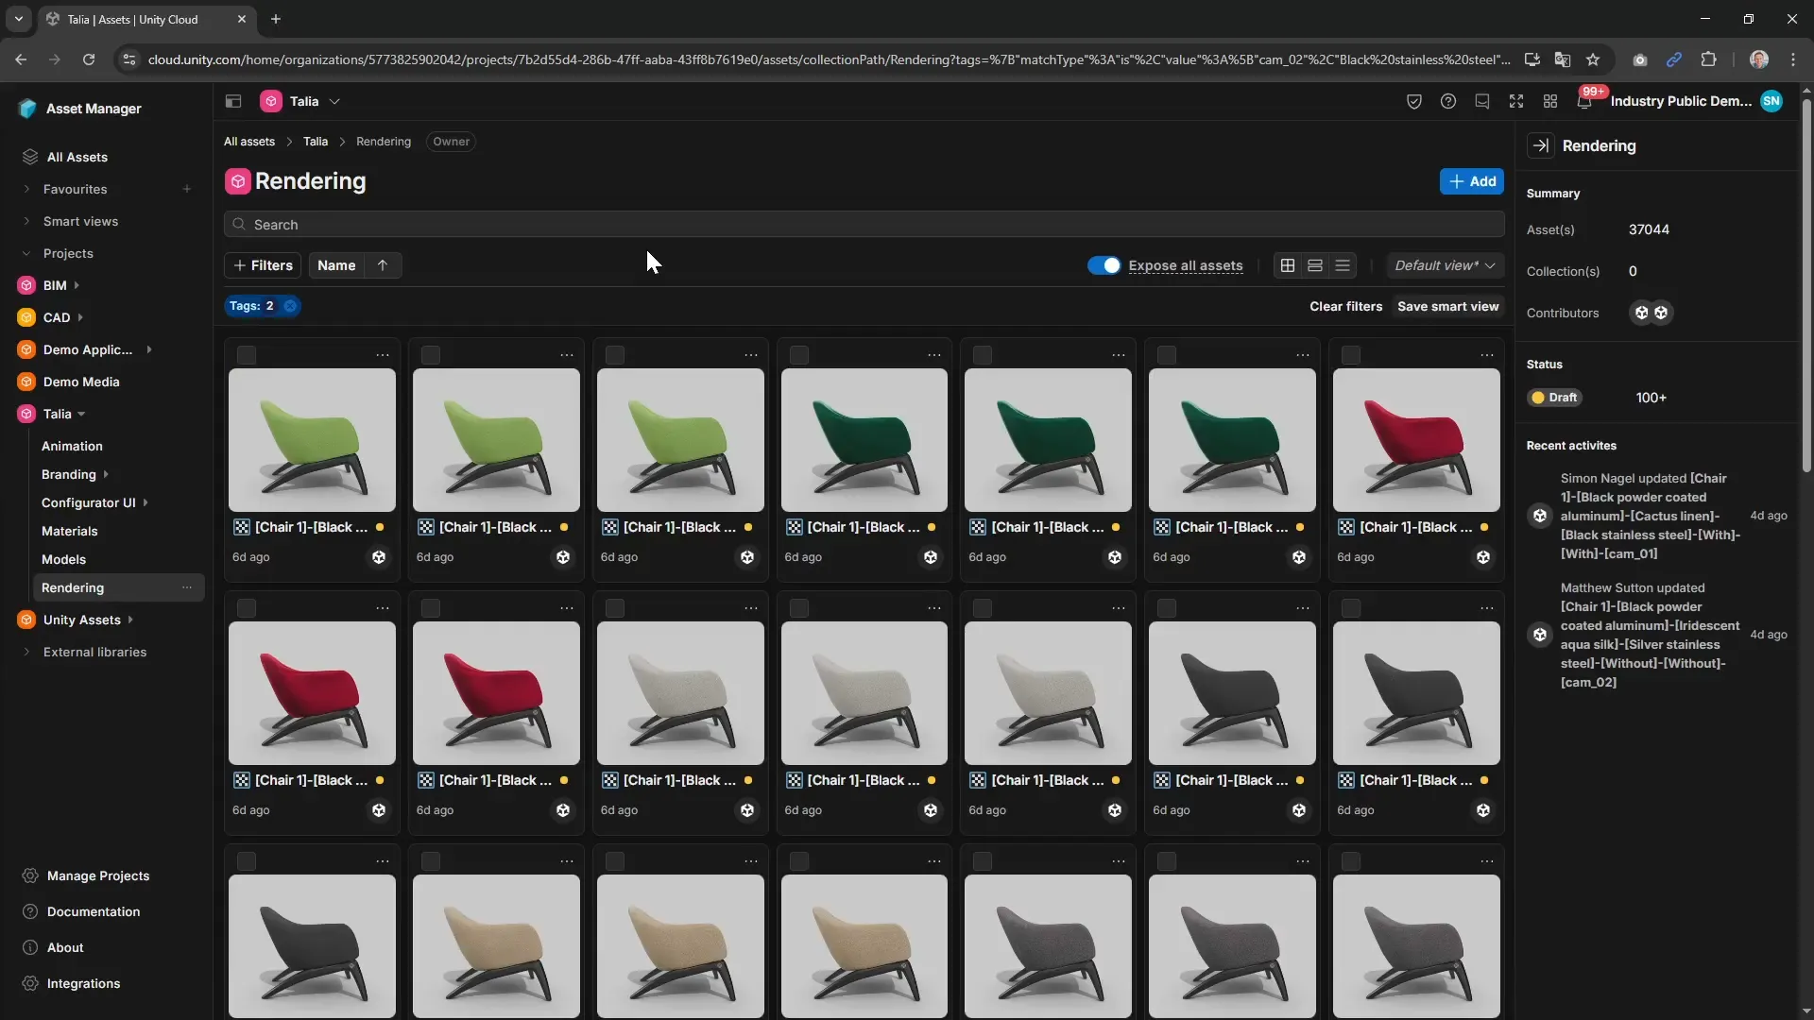The width and height of the screenshot is (1814, 1020).
Task: Open the Talia project switcher dropdown
Action: click(x=334, y=101)
